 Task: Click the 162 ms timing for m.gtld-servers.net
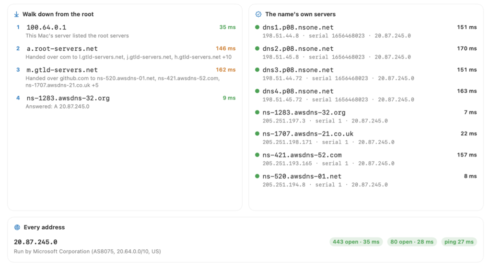click(x=225, y=70)
